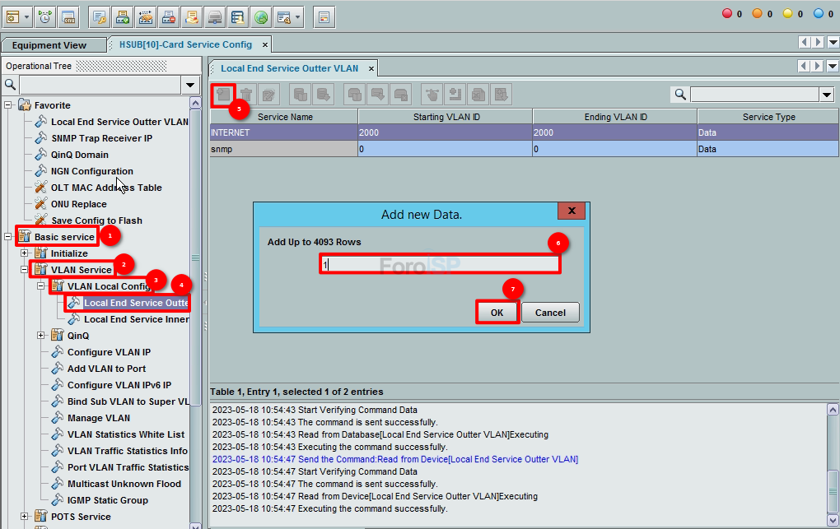Click the search magnifier in Operational Tree
Viewport: 840px width, 529px height.
(10, 85)
